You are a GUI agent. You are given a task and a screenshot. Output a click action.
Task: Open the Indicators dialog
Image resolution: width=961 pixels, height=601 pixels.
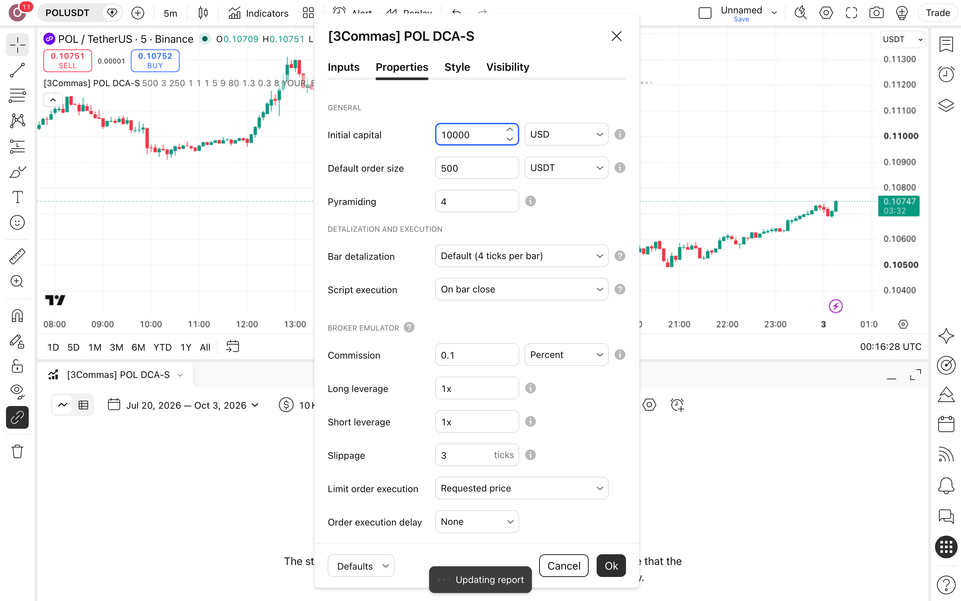[259, 13]
